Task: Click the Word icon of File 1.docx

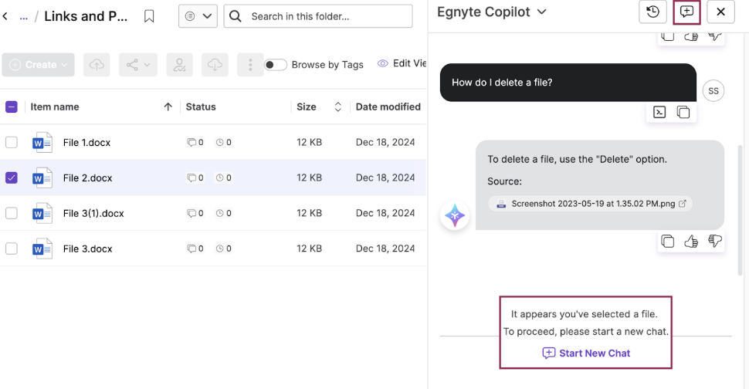Action: click(42, 142)
